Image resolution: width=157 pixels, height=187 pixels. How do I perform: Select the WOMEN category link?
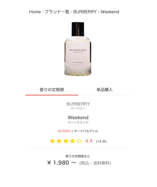[x=64, y=131]
